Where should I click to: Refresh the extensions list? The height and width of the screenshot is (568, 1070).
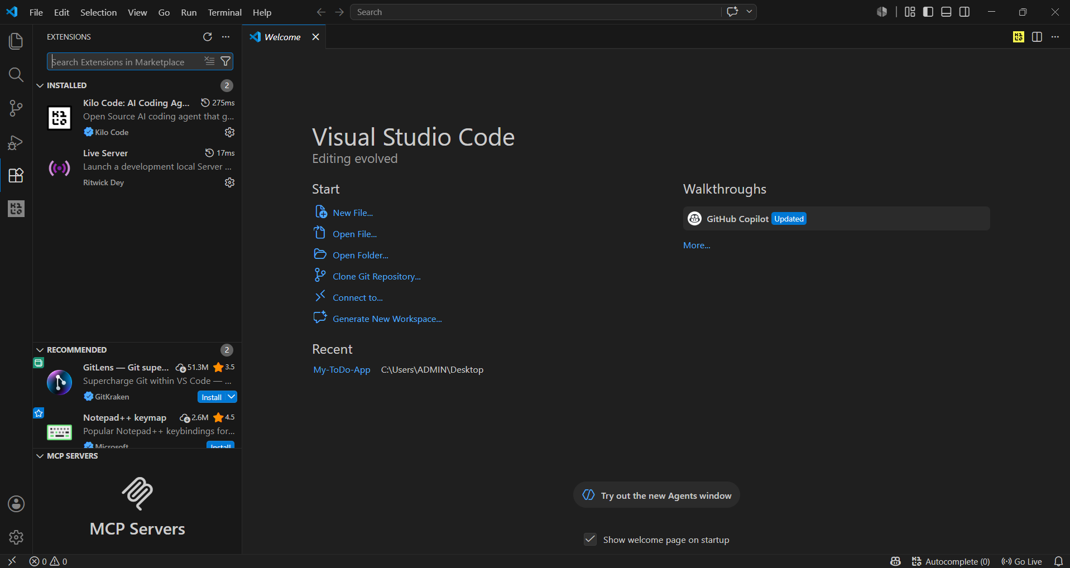[208, 37]
